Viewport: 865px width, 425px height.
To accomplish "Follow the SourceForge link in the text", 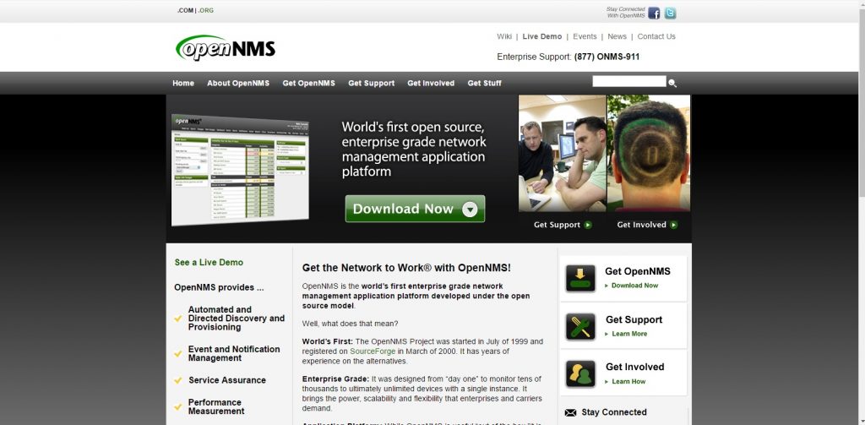I will pos(373,351).
